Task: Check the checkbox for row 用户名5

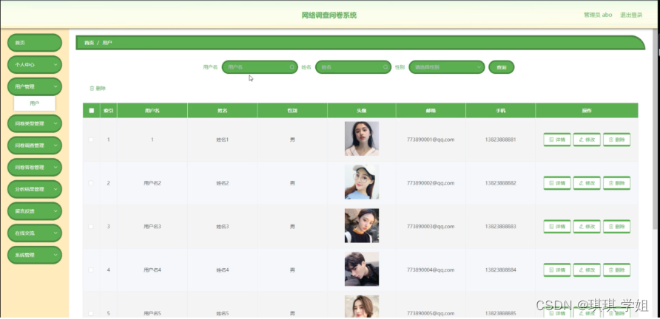Action: 91,313
